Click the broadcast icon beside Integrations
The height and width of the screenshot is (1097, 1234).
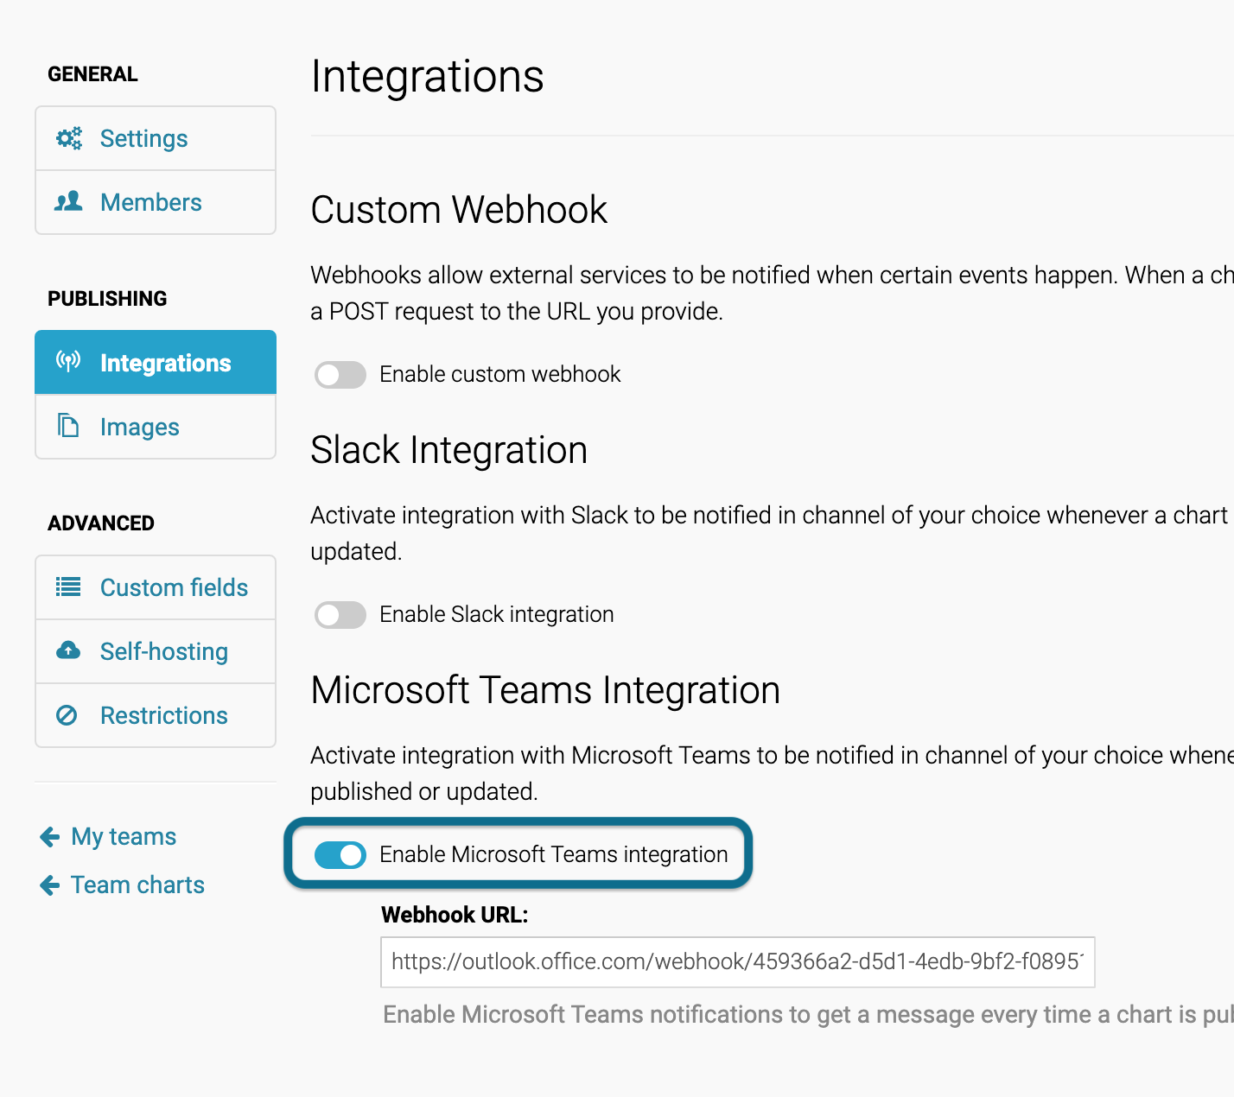(x=68, y=361)
